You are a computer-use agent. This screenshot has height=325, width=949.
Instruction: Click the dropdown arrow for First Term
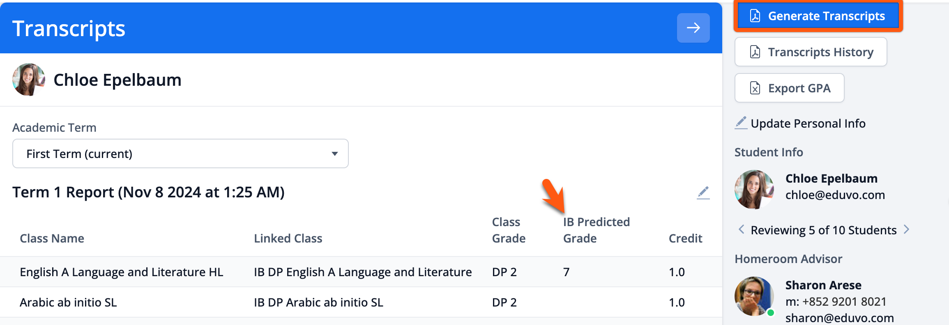[x=335, y=154]
